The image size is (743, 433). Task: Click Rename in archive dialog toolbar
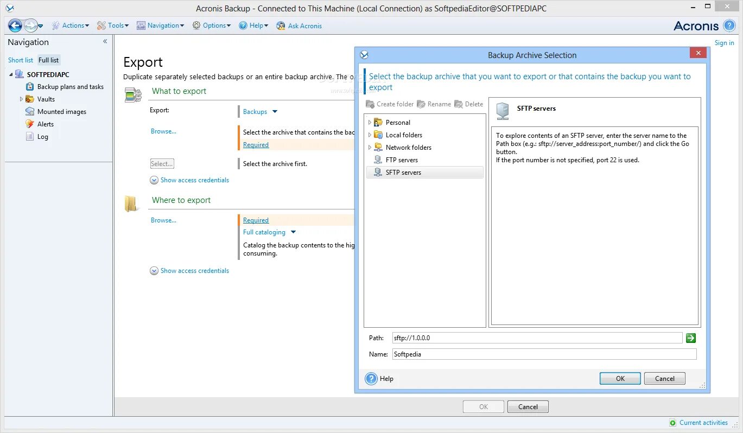pos(434,104)
